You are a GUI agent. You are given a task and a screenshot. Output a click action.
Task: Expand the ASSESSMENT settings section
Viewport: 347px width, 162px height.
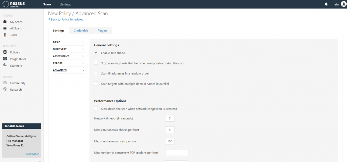(x=68, y=56)
